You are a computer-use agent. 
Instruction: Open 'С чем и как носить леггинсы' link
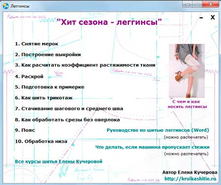click(187, 104)
